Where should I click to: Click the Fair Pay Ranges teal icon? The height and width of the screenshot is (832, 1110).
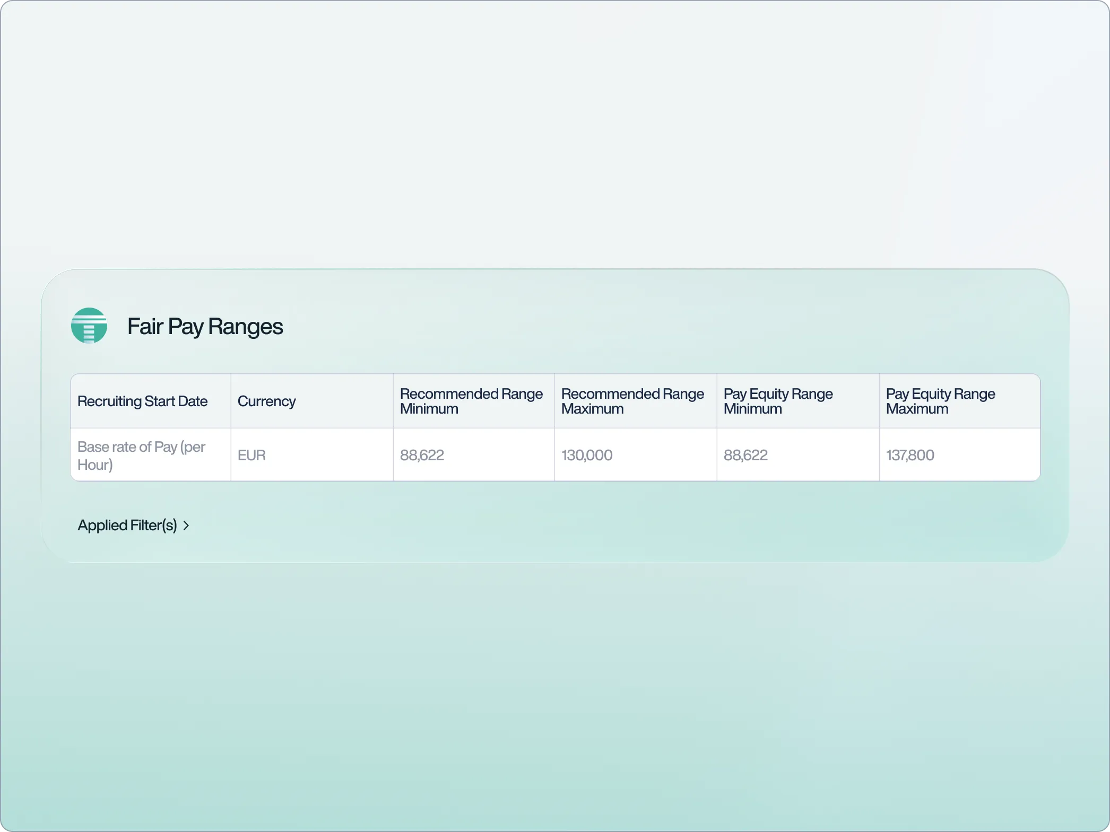(89, 326)
